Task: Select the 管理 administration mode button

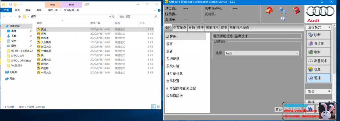Action: 318,78
